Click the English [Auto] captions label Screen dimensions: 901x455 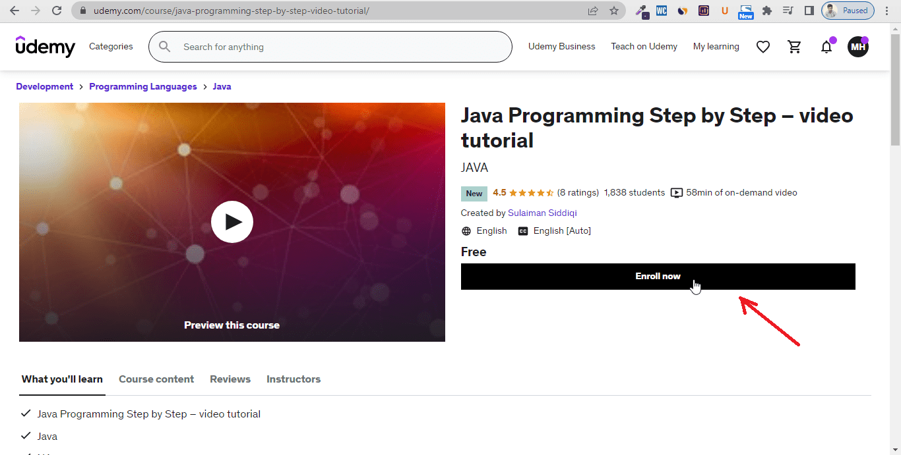point(555,231)
